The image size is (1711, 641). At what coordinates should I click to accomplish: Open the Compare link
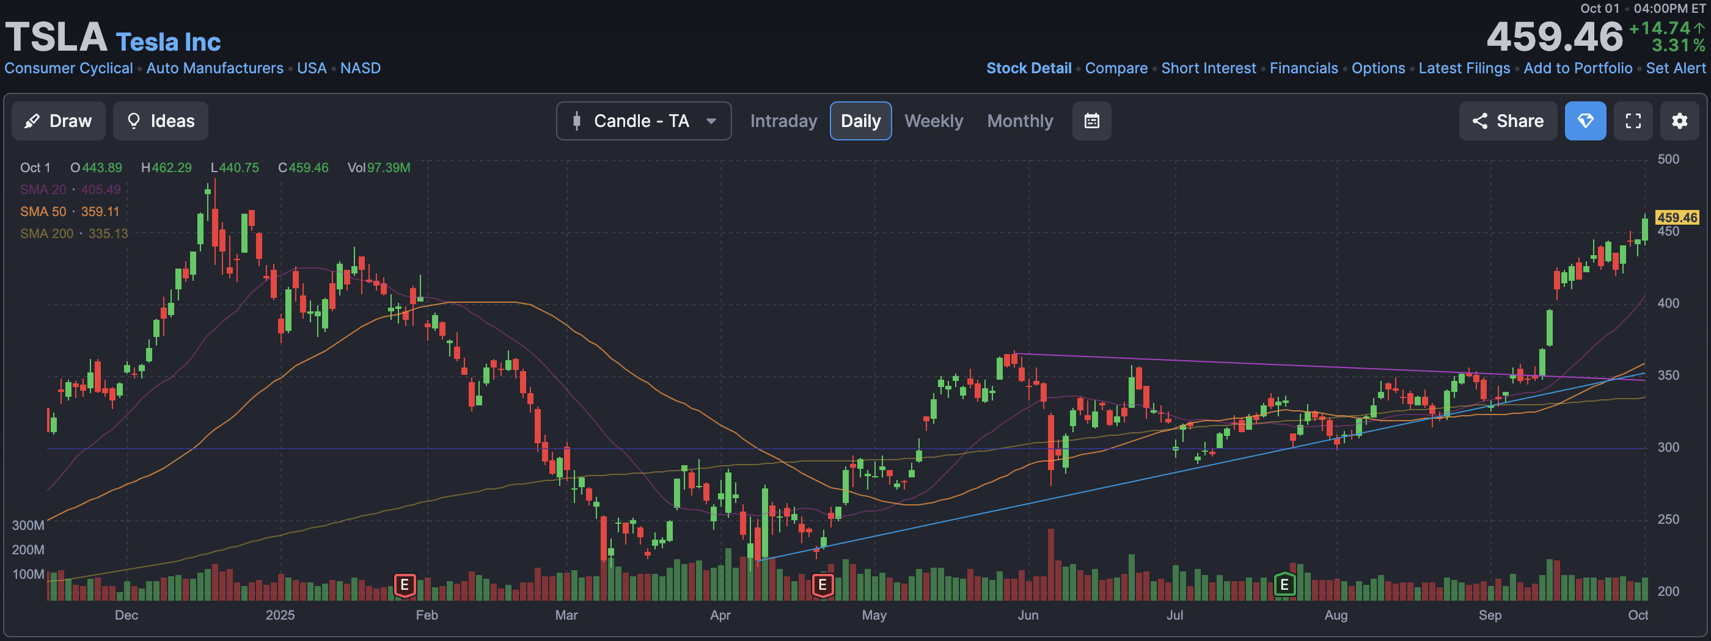tap(1116, 68)
